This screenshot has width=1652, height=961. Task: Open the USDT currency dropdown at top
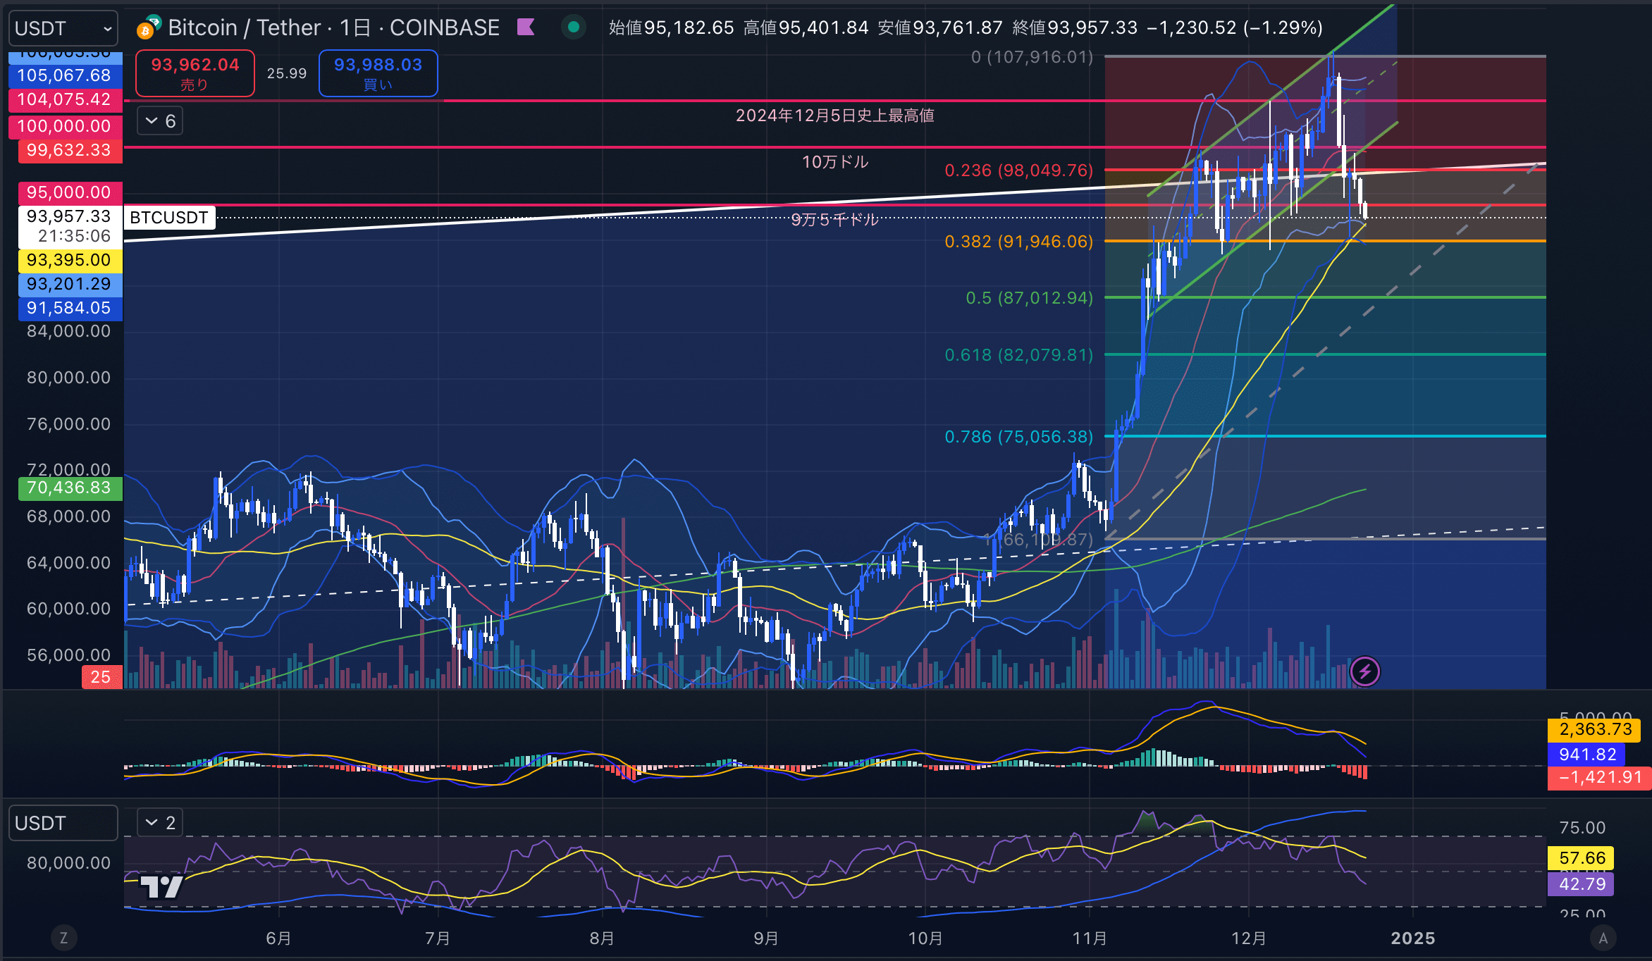point(63,28)
